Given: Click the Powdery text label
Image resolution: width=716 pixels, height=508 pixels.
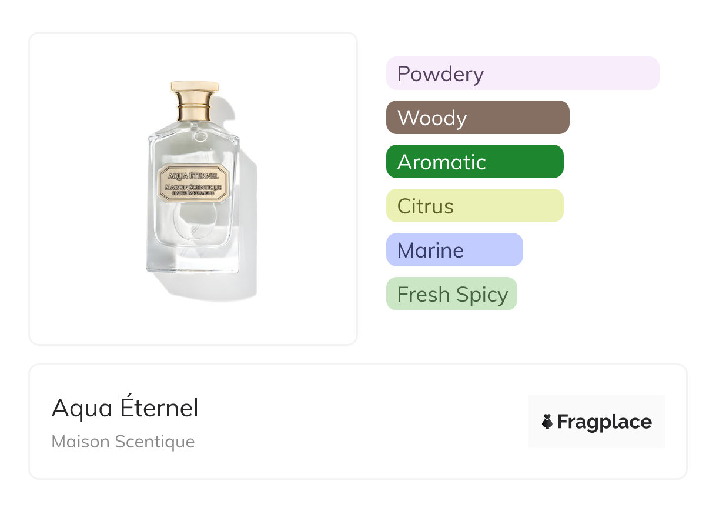Looking at the screenshot, I should (440, 73).
